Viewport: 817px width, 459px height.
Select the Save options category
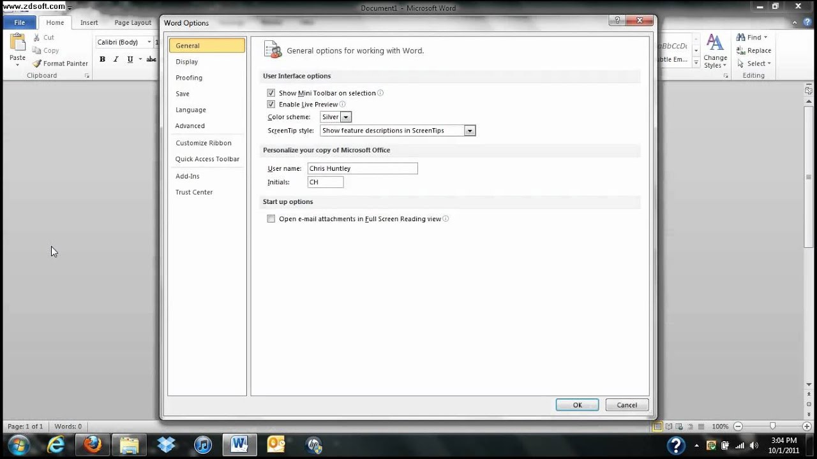(x=207, y=94)
